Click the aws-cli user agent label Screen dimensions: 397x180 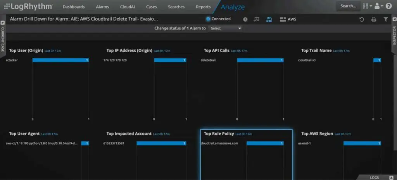42,143
